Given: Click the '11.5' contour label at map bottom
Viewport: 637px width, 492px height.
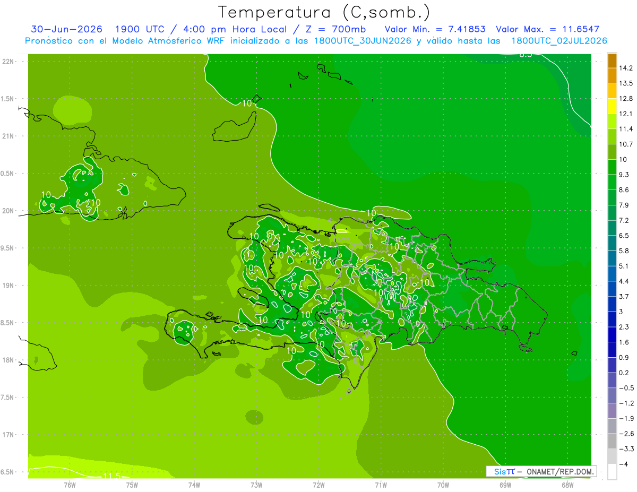Looking at the screenshot, I should pos(111,475).
